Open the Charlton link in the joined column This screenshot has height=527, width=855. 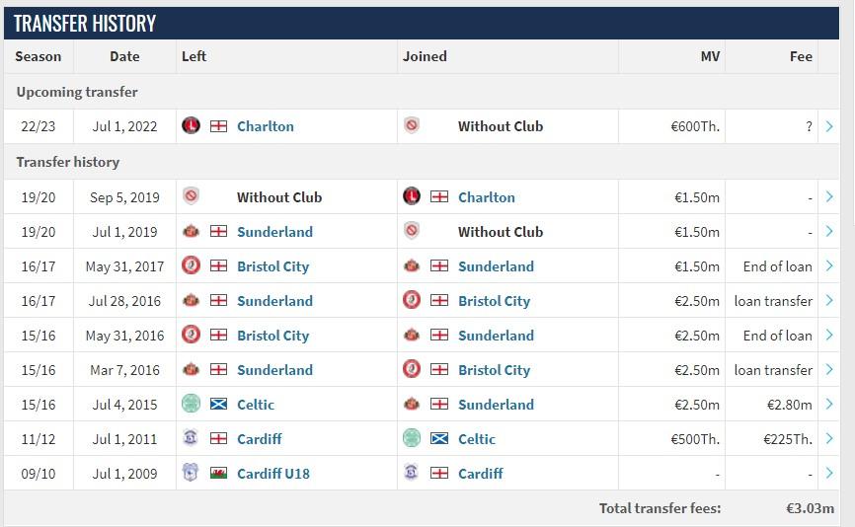(x=486, y=197)
